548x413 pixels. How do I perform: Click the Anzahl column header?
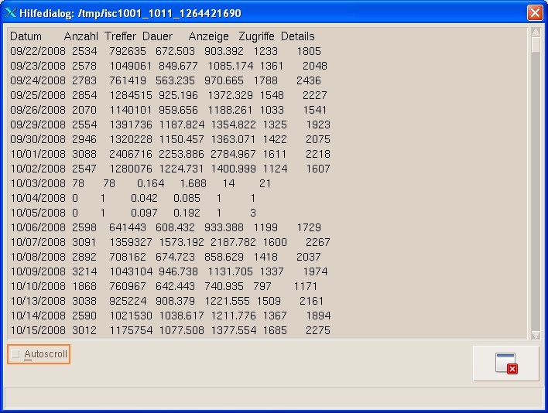coord(81,36)
